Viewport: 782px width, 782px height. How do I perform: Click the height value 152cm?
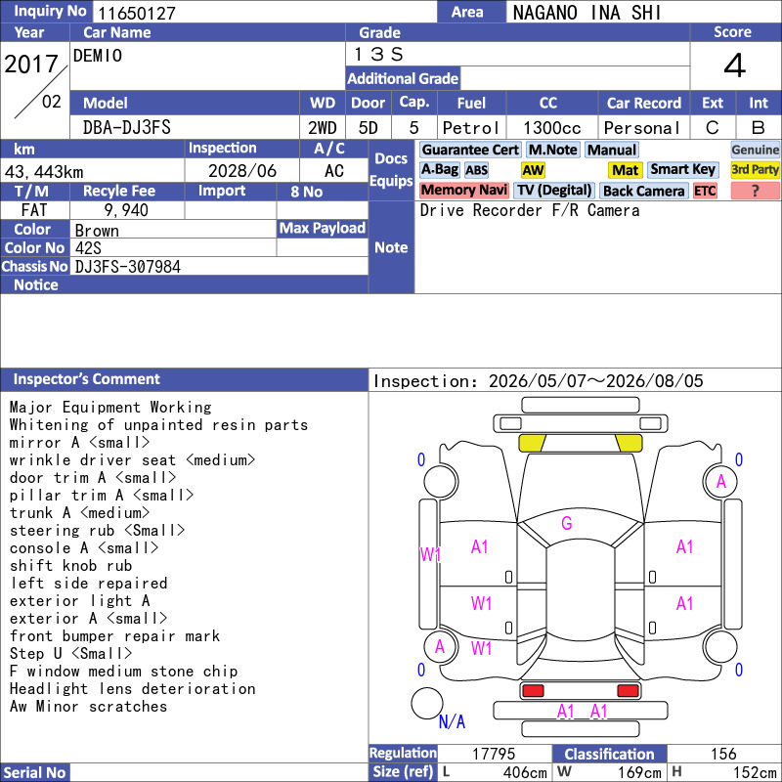[754, 772]
